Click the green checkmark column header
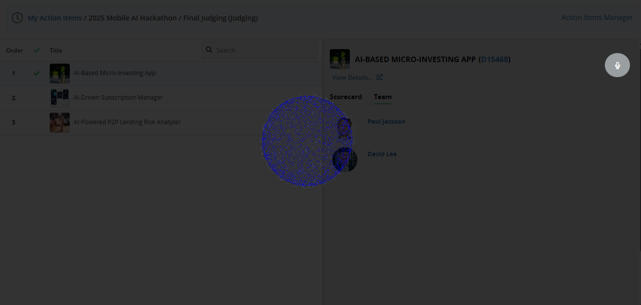This screenshot has height=305, width=641. coord(37,51)
